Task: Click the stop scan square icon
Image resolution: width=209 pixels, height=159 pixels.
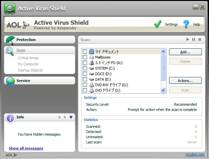Action: [200, 40]
